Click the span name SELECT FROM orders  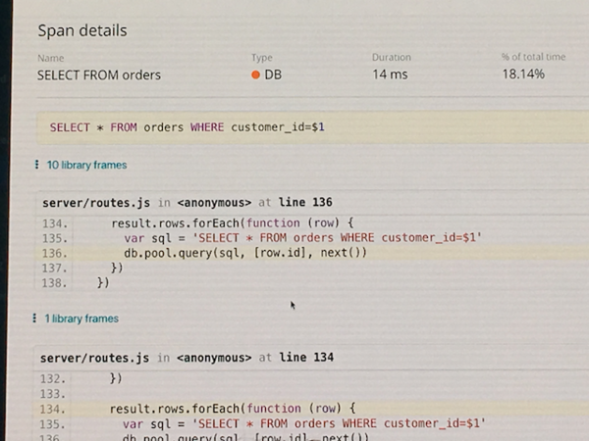coord(99,75)
